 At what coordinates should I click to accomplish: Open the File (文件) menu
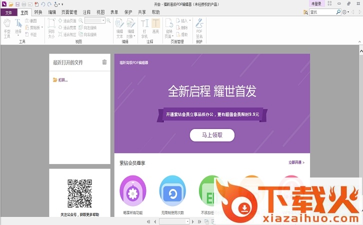(8, 12)
